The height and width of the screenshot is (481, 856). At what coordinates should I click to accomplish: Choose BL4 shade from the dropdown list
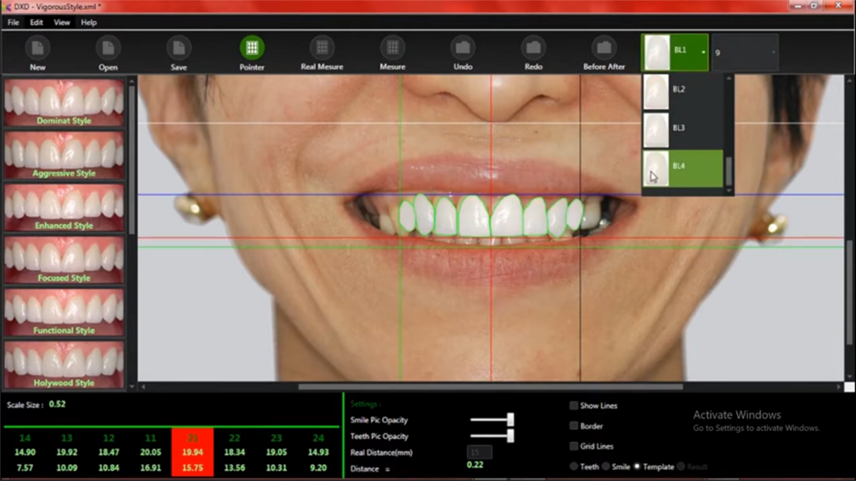682,168
